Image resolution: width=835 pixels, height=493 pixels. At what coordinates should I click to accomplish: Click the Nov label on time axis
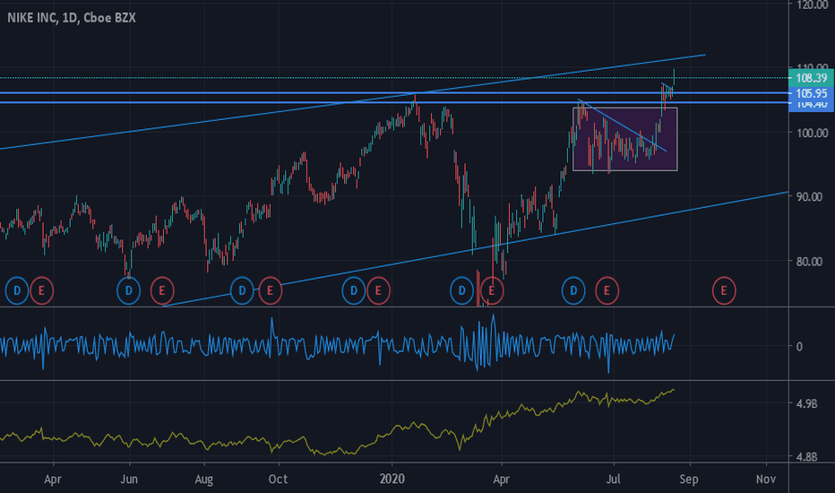click(x=766, y=480)
